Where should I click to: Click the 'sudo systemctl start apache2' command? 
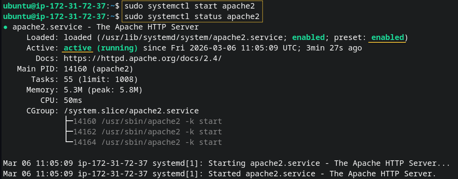tap(190, 6)
